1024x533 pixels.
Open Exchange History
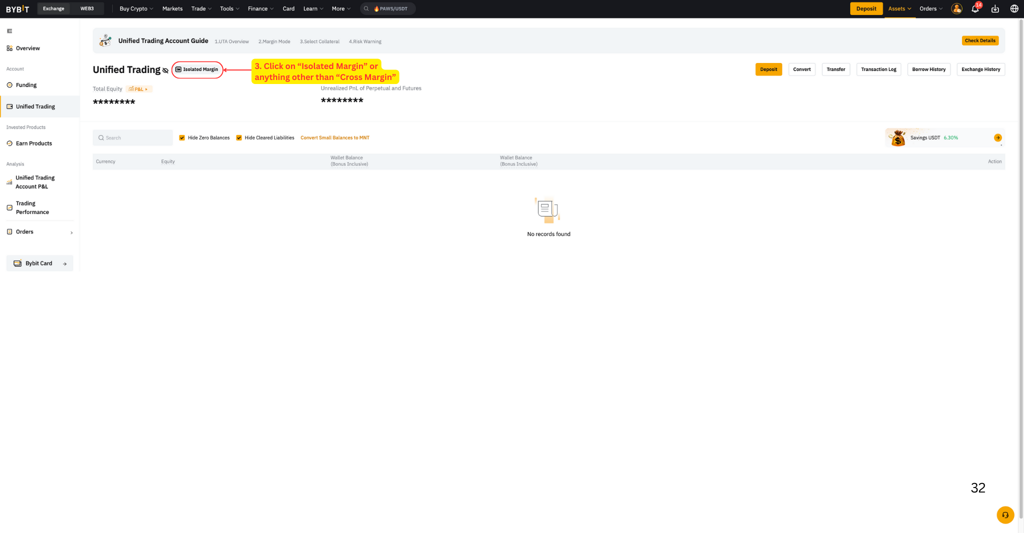point(980,69)
